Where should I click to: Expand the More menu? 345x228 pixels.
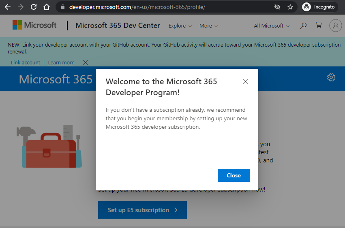[209, 26]
